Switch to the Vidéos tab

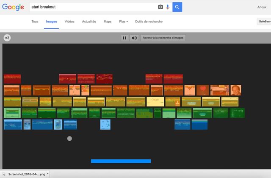pos(69,22)
